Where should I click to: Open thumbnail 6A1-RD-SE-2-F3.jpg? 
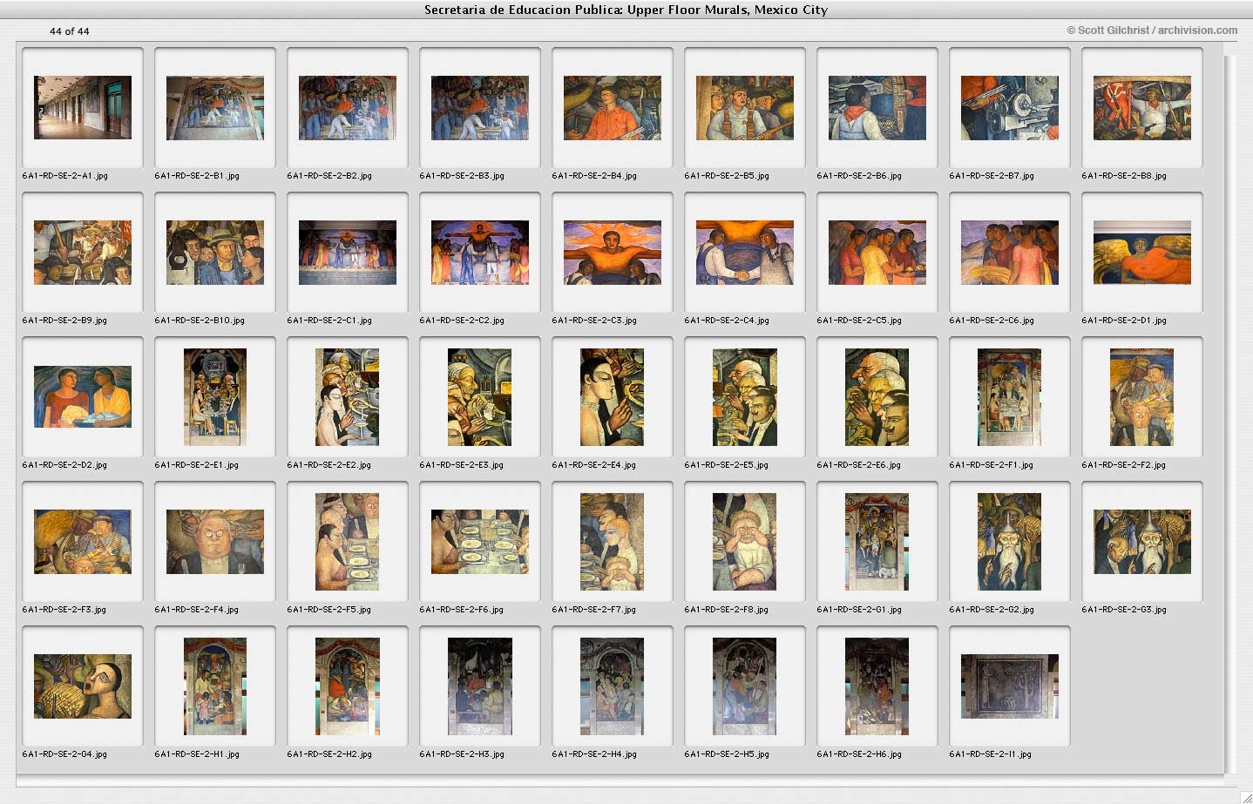pyautogui.click(x=83, y=542)
